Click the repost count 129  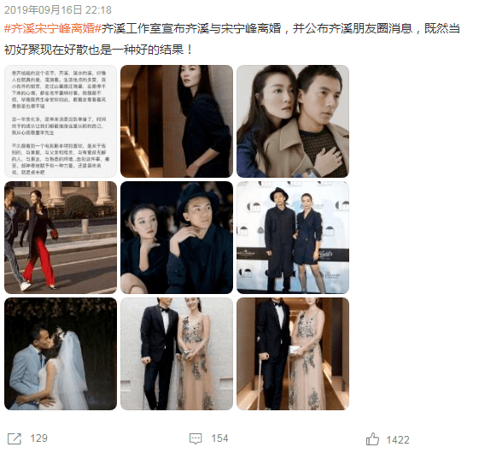pyautogui.click(x=38, y=438)
